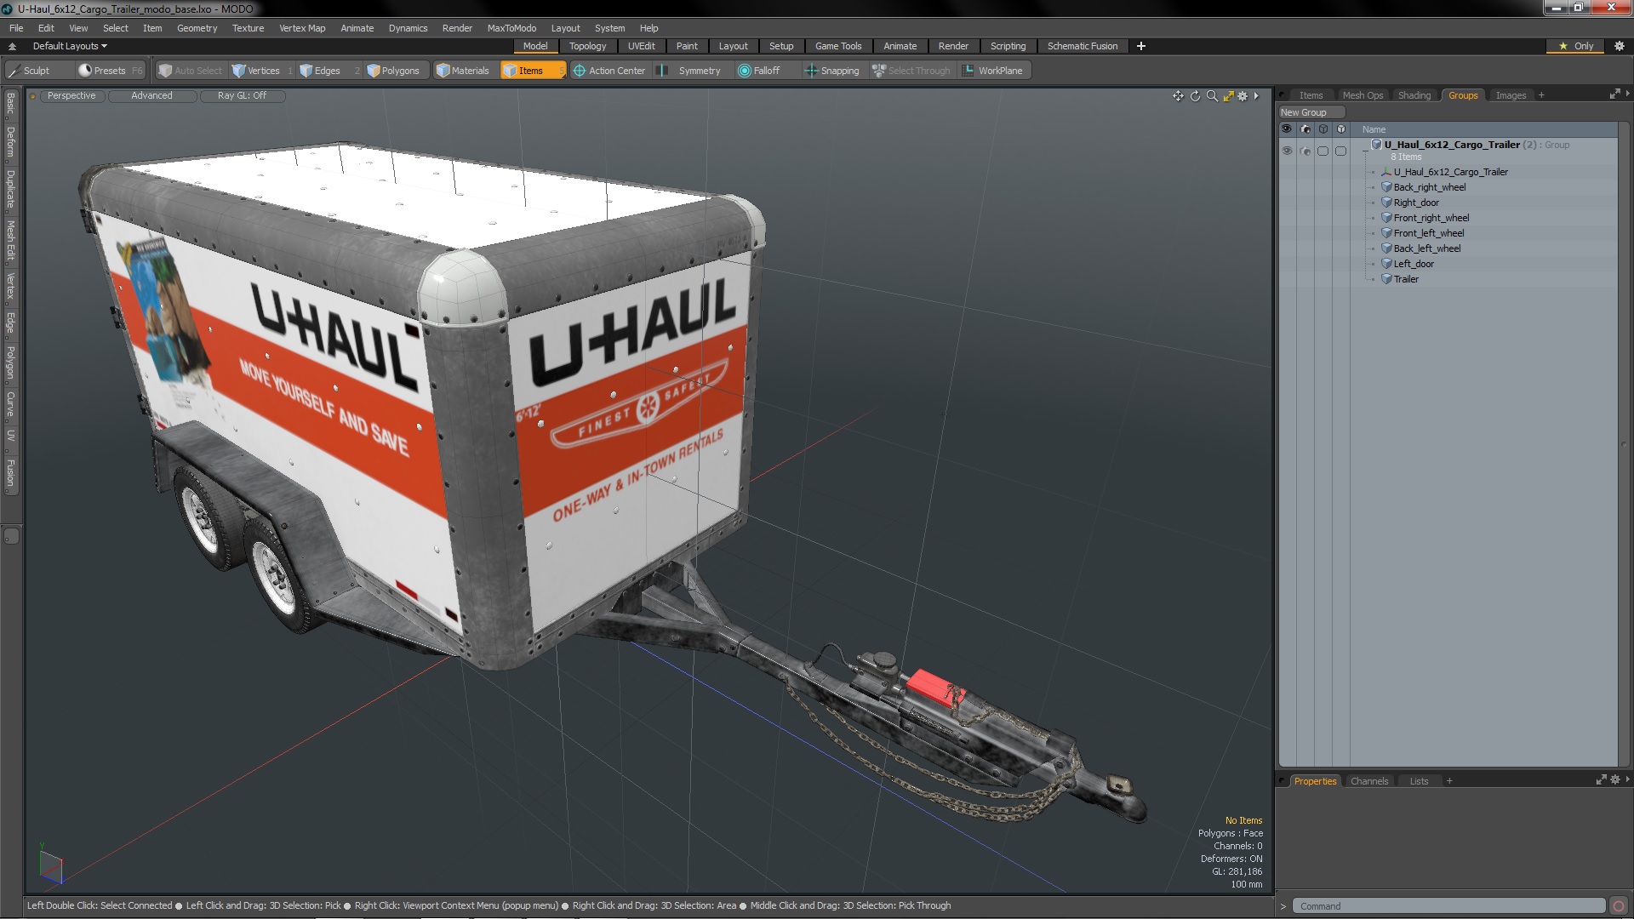
Task: Check the third column box of U_Haul group
Action: 1323,151
